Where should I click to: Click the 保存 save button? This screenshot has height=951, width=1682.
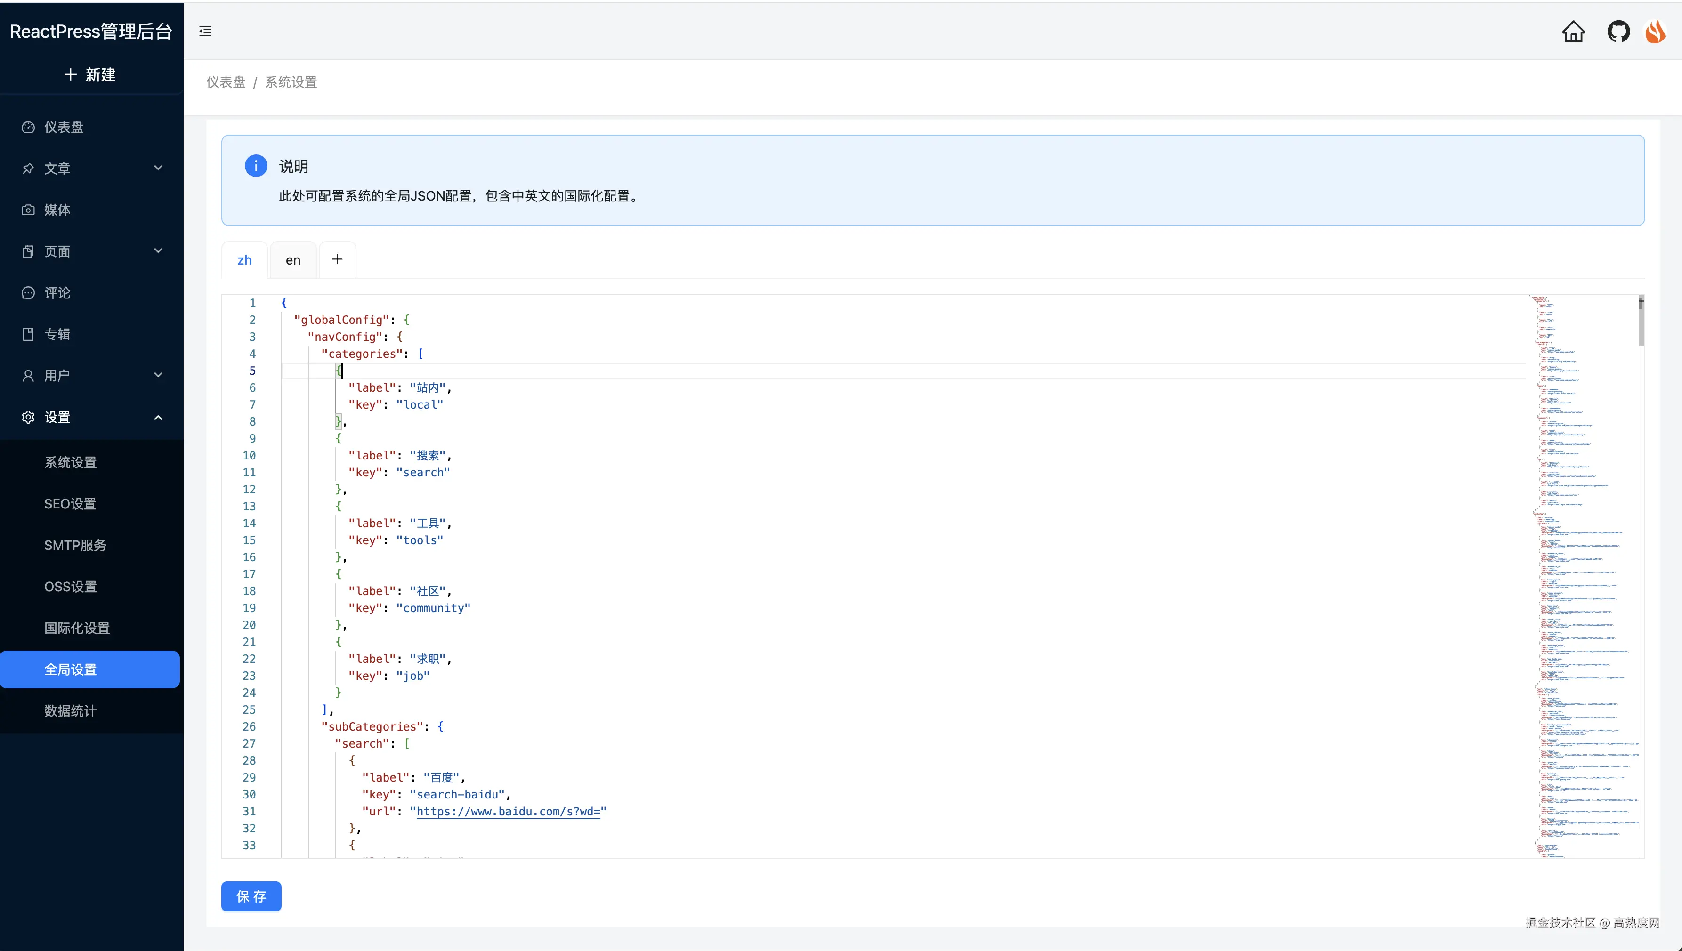tap(251, 896)
